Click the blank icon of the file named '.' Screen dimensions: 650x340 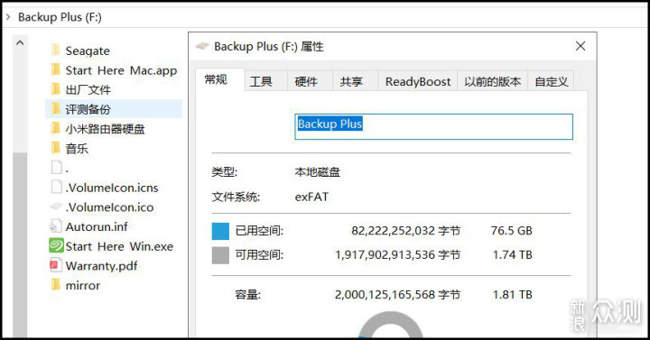pos(56,168)
